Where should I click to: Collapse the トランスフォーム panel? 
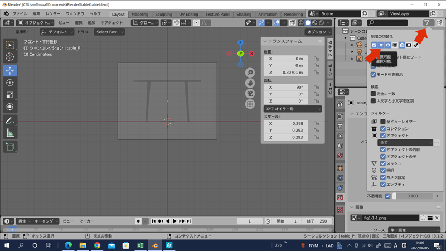[x=265, y=41]
